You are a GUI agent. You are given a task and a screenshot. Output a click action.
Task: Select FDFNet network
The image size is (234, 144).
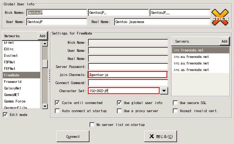pyautogui.click(x=21, y=62)
